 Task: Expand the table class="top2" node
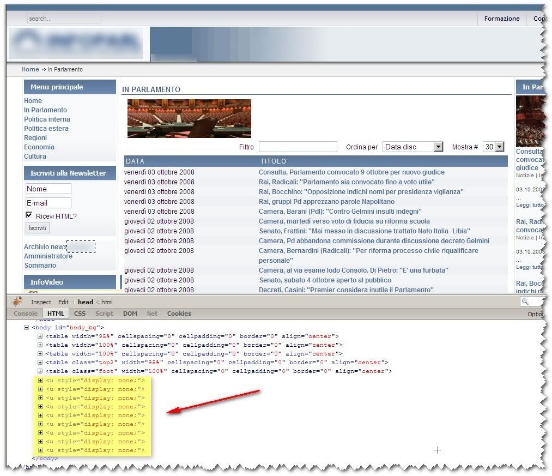(40, 363)
